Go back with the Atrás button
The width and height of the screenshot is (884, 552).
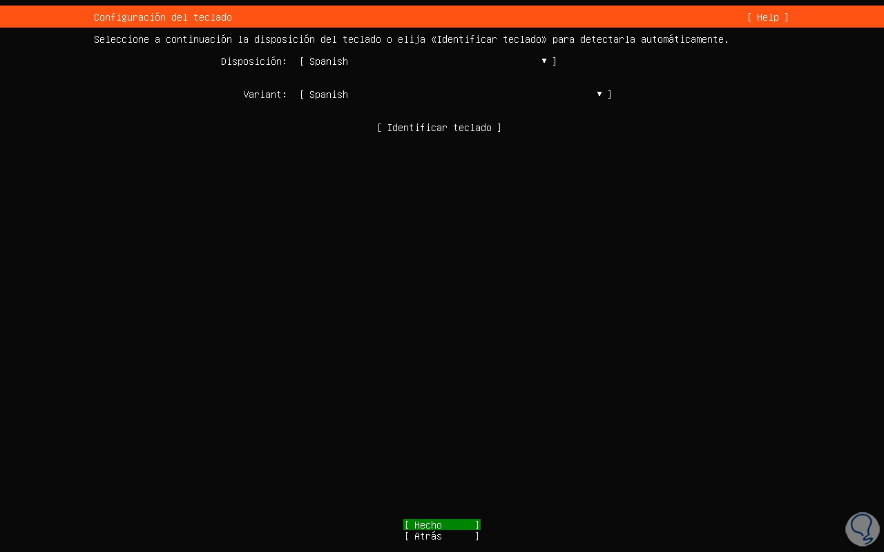(x=442, y=536)
